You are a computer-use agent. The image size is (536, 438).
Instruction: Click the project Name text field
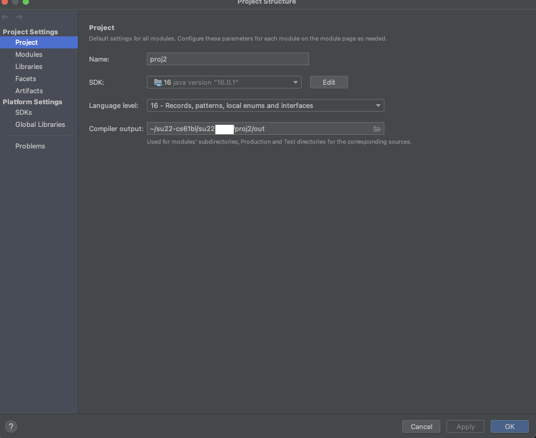click(x=227, y=59)
